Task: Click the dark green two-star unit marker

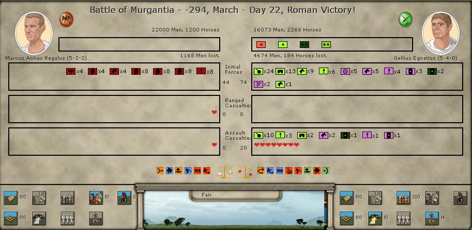Action: pos(326,45)
